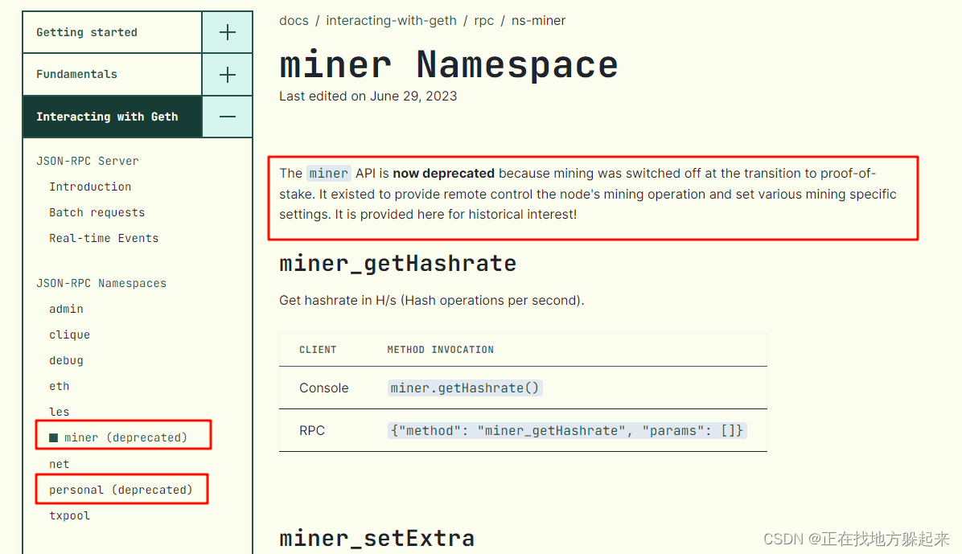The height and width of the screenshot is (554, 962).
Task: Click the JSON-RPC Server group label
Action: pyautogui.click(x=87, y=161)
